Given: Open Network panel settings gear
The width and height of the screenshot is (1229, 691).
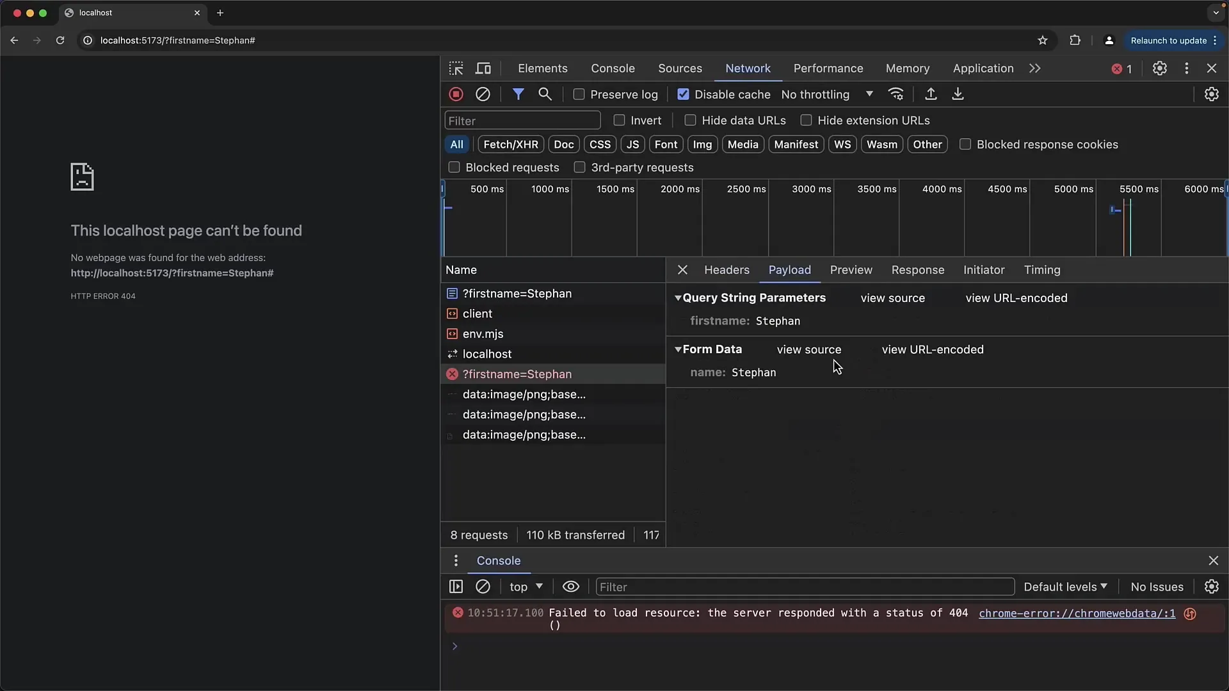Looking at the screenshot, I should click(x=1212, y=94).
